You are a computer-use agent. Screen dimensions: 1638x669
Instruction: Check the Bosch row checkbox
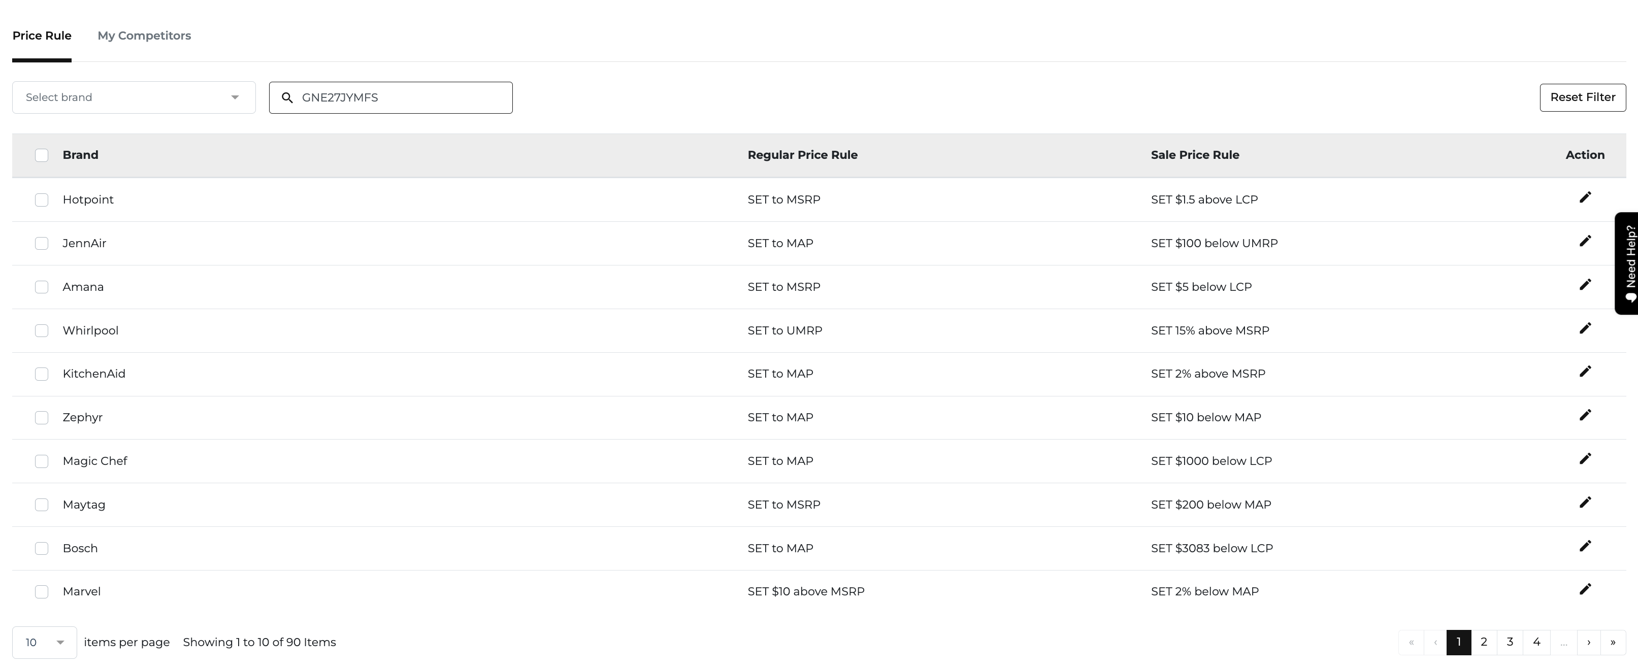pyautogui.click(x=41, y=548)
